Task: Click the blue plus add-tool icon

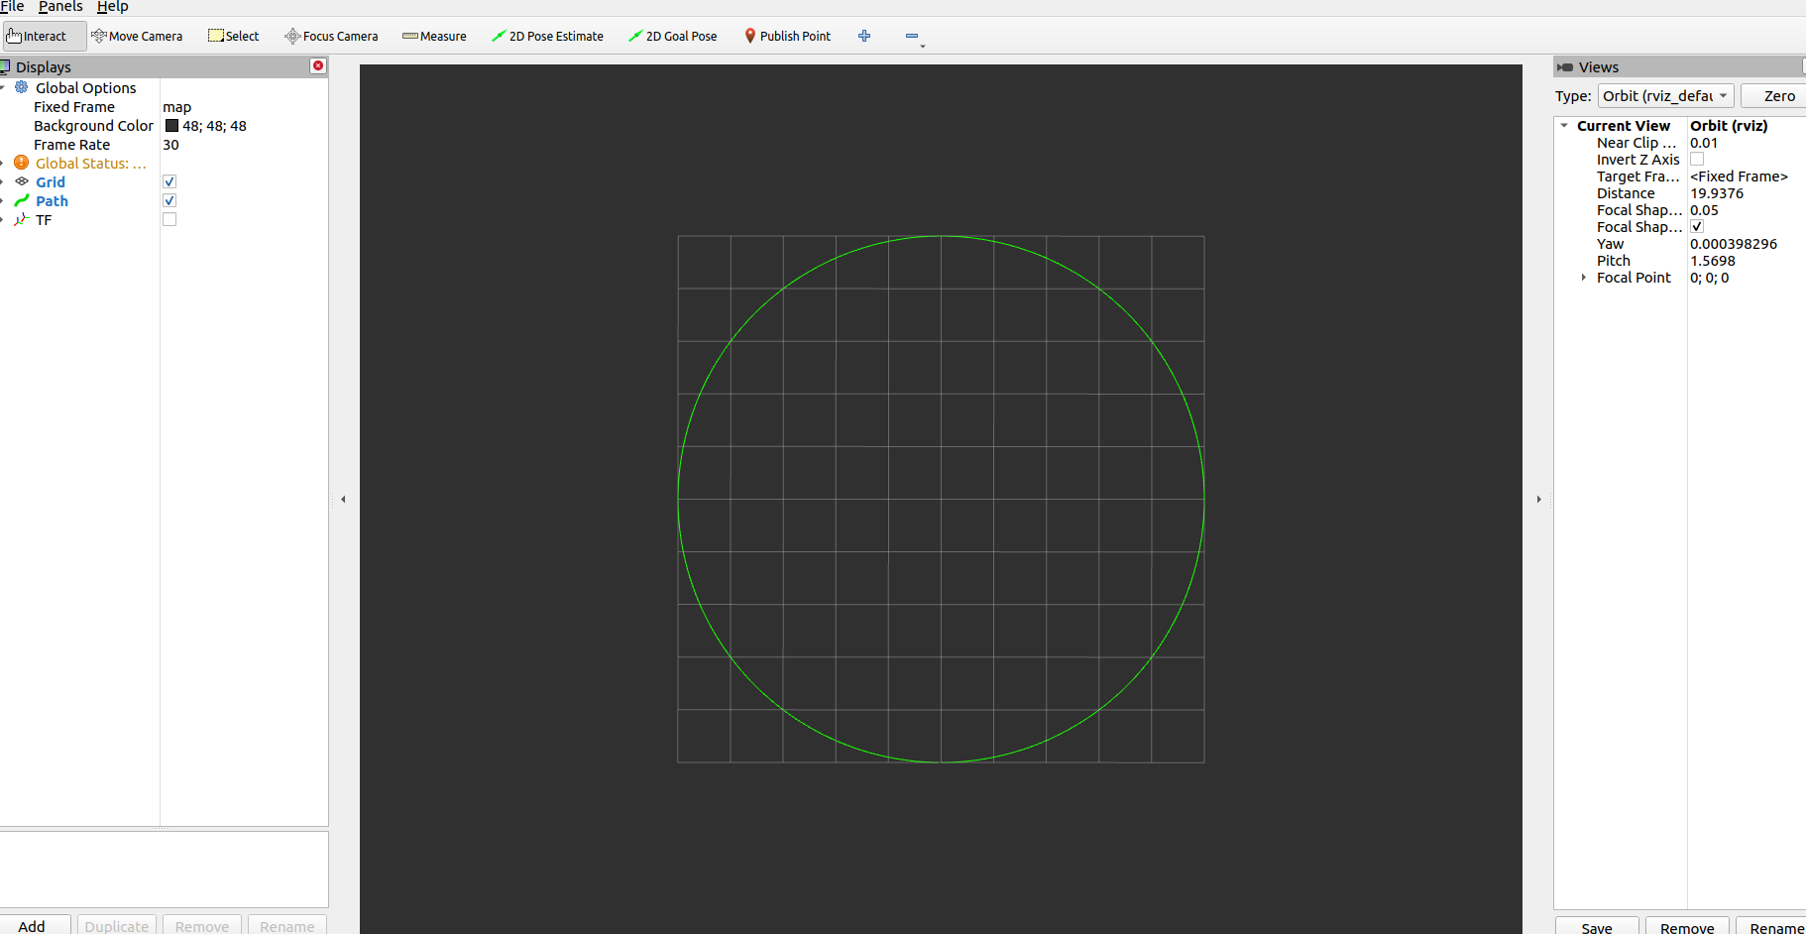Action: point(864,36)
